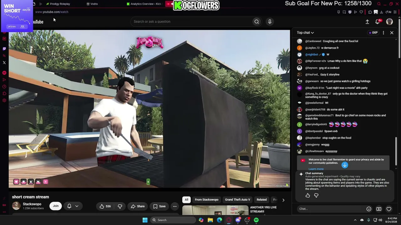The width and height of the screenshot is (401, 225).
Task: Open the browser downloads icon
Action: tap(381, 12)
